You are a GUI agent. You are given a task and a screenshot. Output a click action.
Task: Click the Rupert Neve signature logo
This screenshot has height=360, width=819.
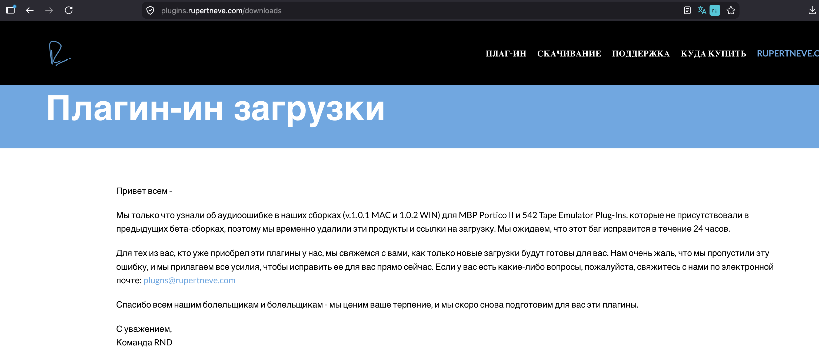coord(59,53)
